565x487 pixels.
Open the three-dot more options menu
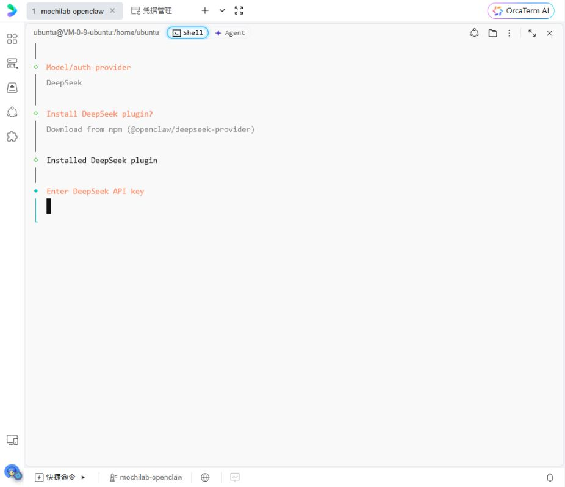coord(509,33)
